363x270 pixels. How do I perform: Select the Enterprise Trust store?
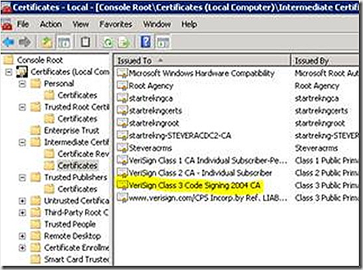click(x=71, y=131)
